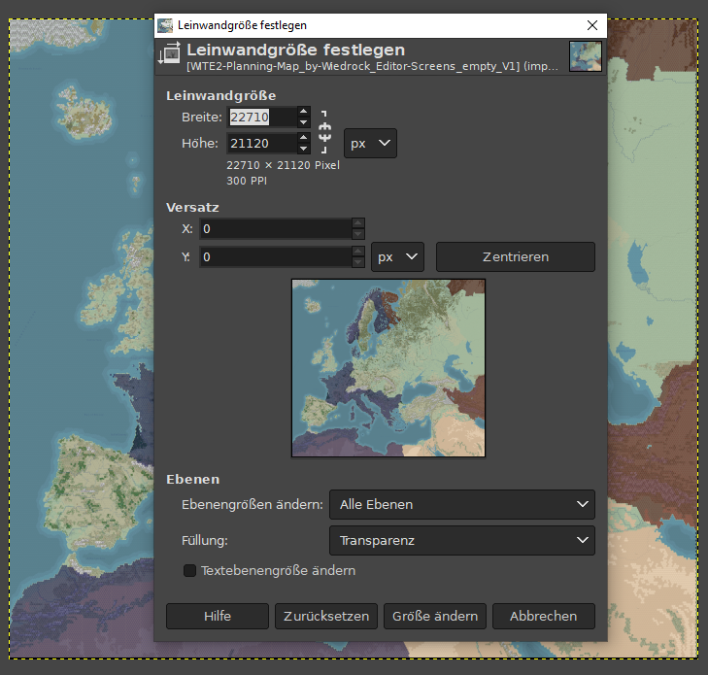Click the Abbrechen button
This screenshot has height=675, width=708.
coord(544,617)
